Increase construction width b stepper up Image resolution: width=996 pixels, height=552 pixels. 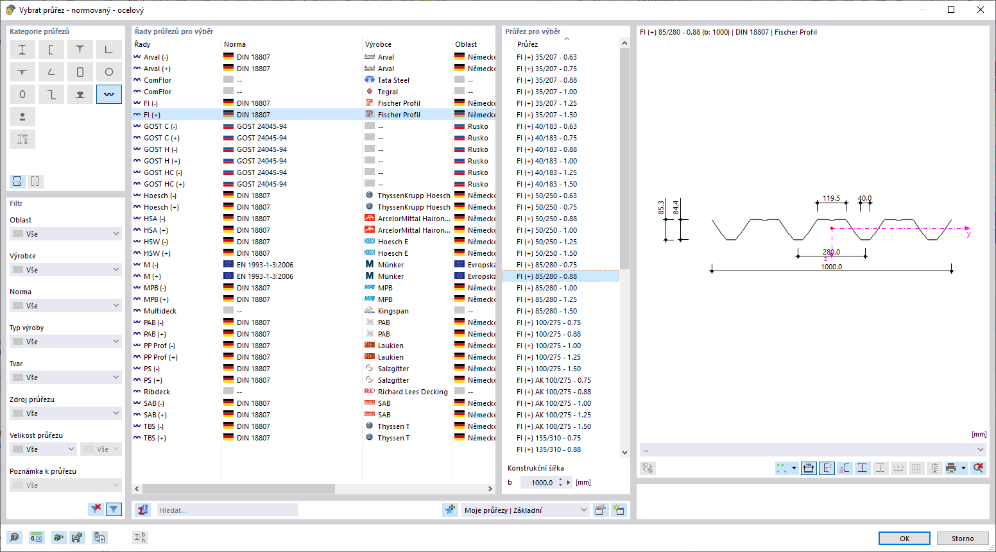(x=561, y=480)
